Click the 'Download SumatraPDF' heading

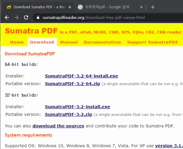pyautogui.click(x=30, y=54)
